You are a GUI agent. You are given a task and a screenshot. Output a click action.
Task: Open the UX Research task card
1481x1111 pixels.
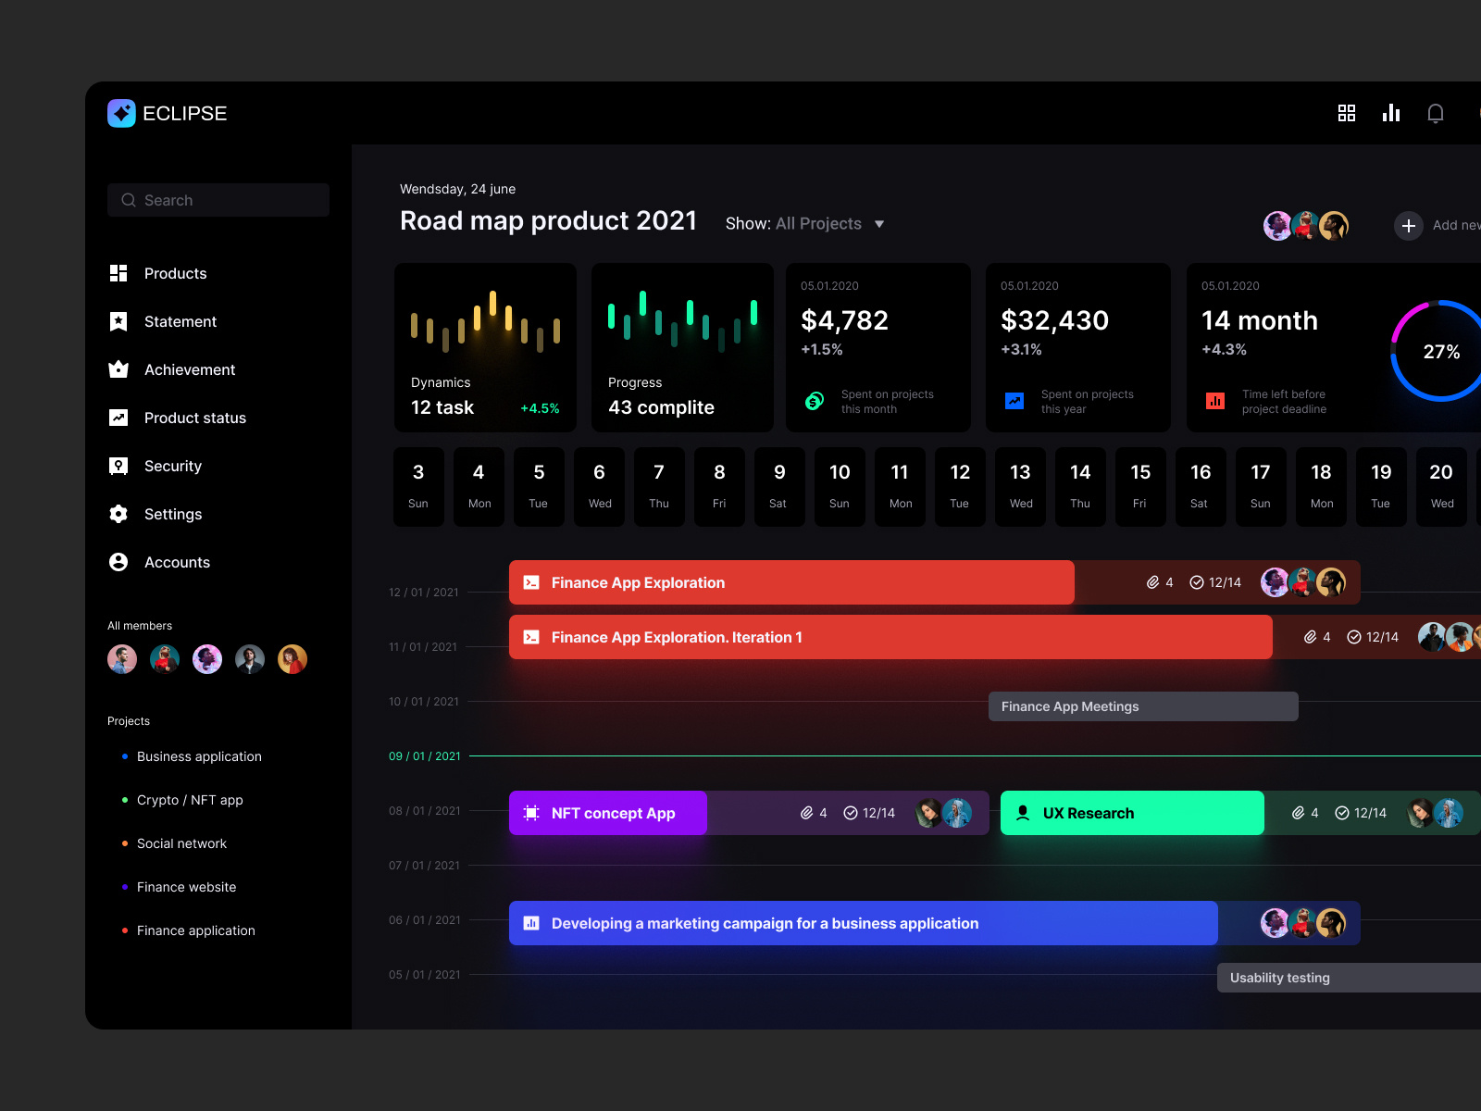(x=1131, y=813)
